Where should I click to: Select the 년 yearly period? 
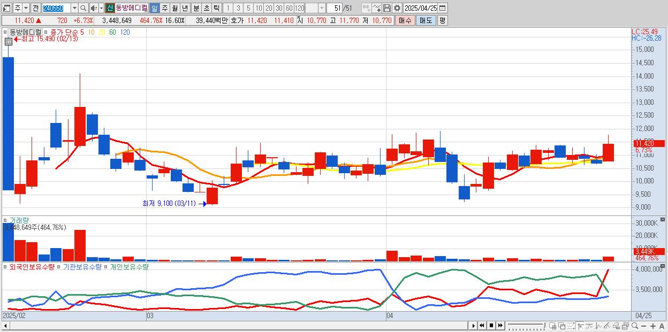tap(185, 8)
